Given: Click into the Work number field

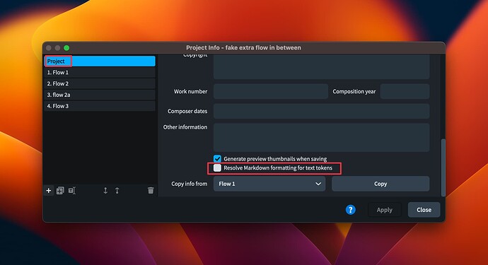Looking at the screenshot, I should point(271,91).
